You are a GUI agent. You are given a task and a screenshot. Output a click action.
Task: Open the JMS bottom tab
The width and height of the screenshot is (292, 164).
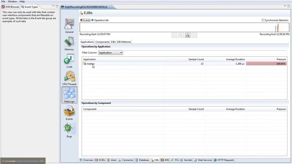click(165, 160)
